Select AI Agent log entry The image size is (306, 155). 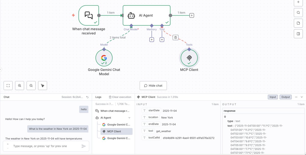tap(113, 118)
